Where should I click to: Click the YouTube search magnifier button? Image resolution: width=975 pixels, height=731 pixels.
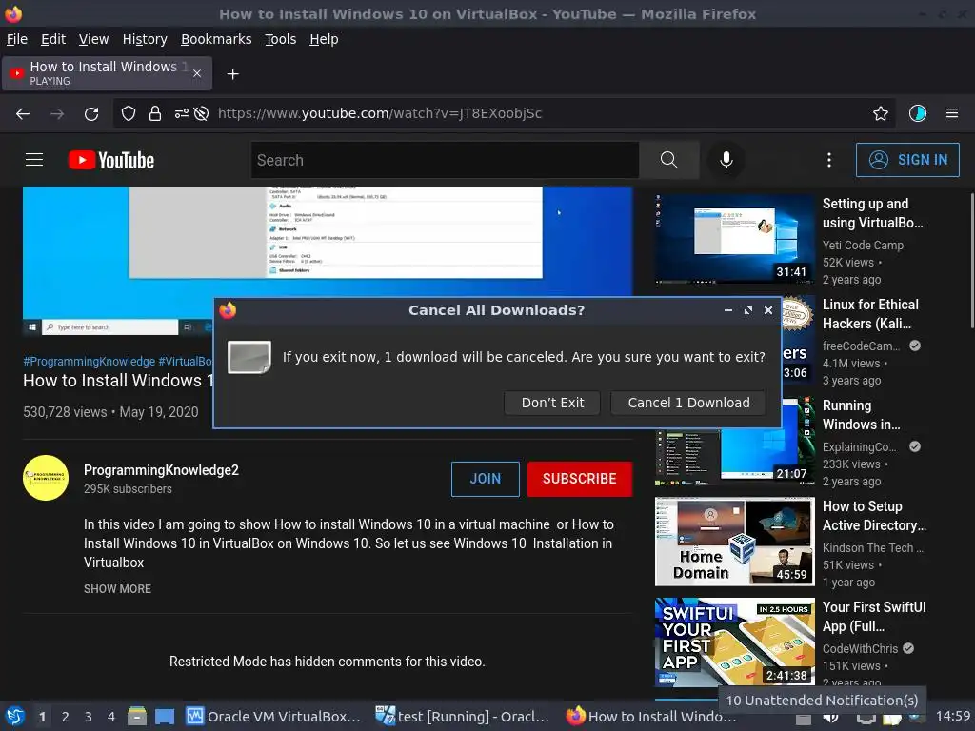(x=669, y=160)
